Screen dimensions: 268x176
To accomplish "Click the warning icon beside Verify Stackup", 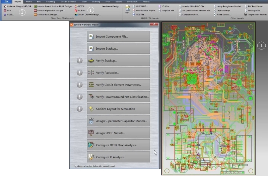I will (79, 61).
